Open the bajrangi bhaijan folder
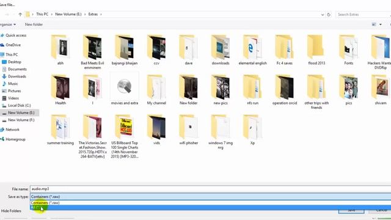This screenshot has height=220, width=391. [125, 50]
